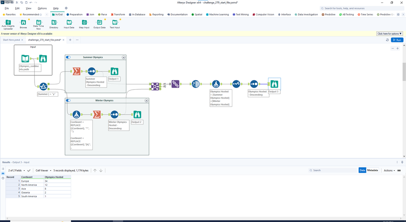Add a new workflow tab

[x=70, y=40]
